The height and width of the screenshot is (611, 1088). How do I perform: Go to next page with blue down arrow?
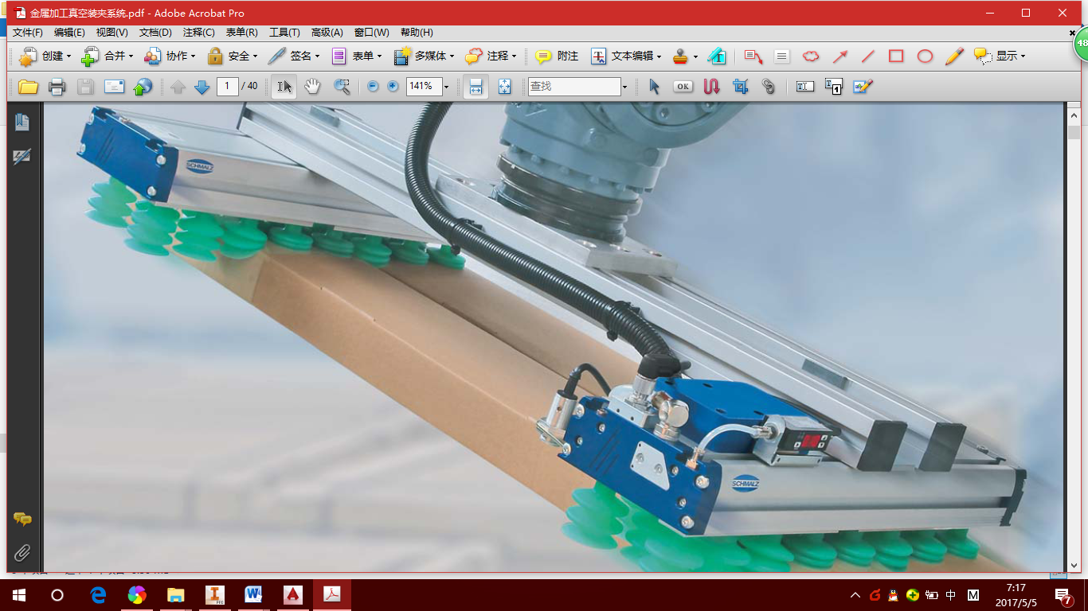coord(202,87)
